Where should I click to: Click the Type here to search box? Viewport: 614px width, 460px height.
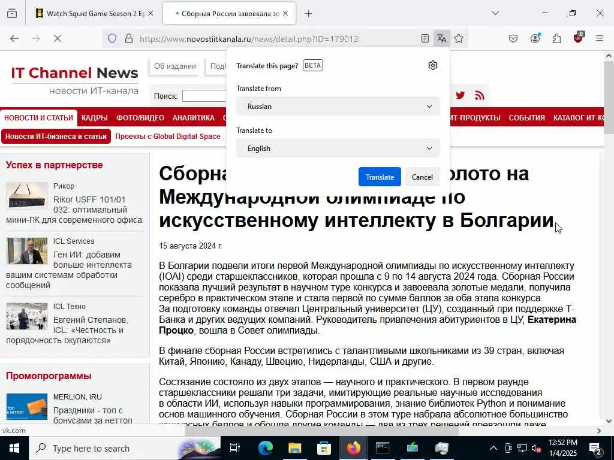pos(125,448)
